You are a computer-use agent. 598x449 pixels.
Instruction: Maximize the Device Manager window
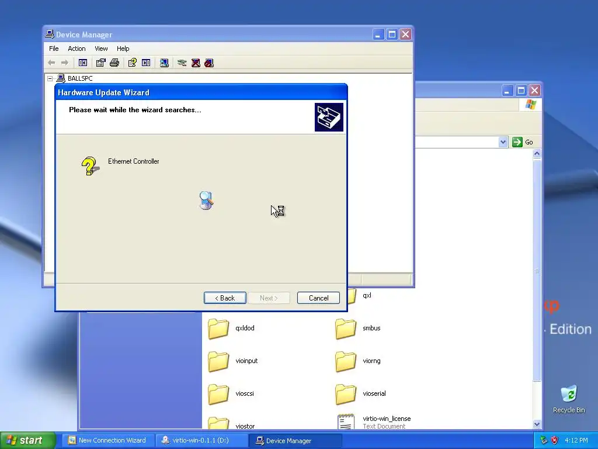coord(392,34)
